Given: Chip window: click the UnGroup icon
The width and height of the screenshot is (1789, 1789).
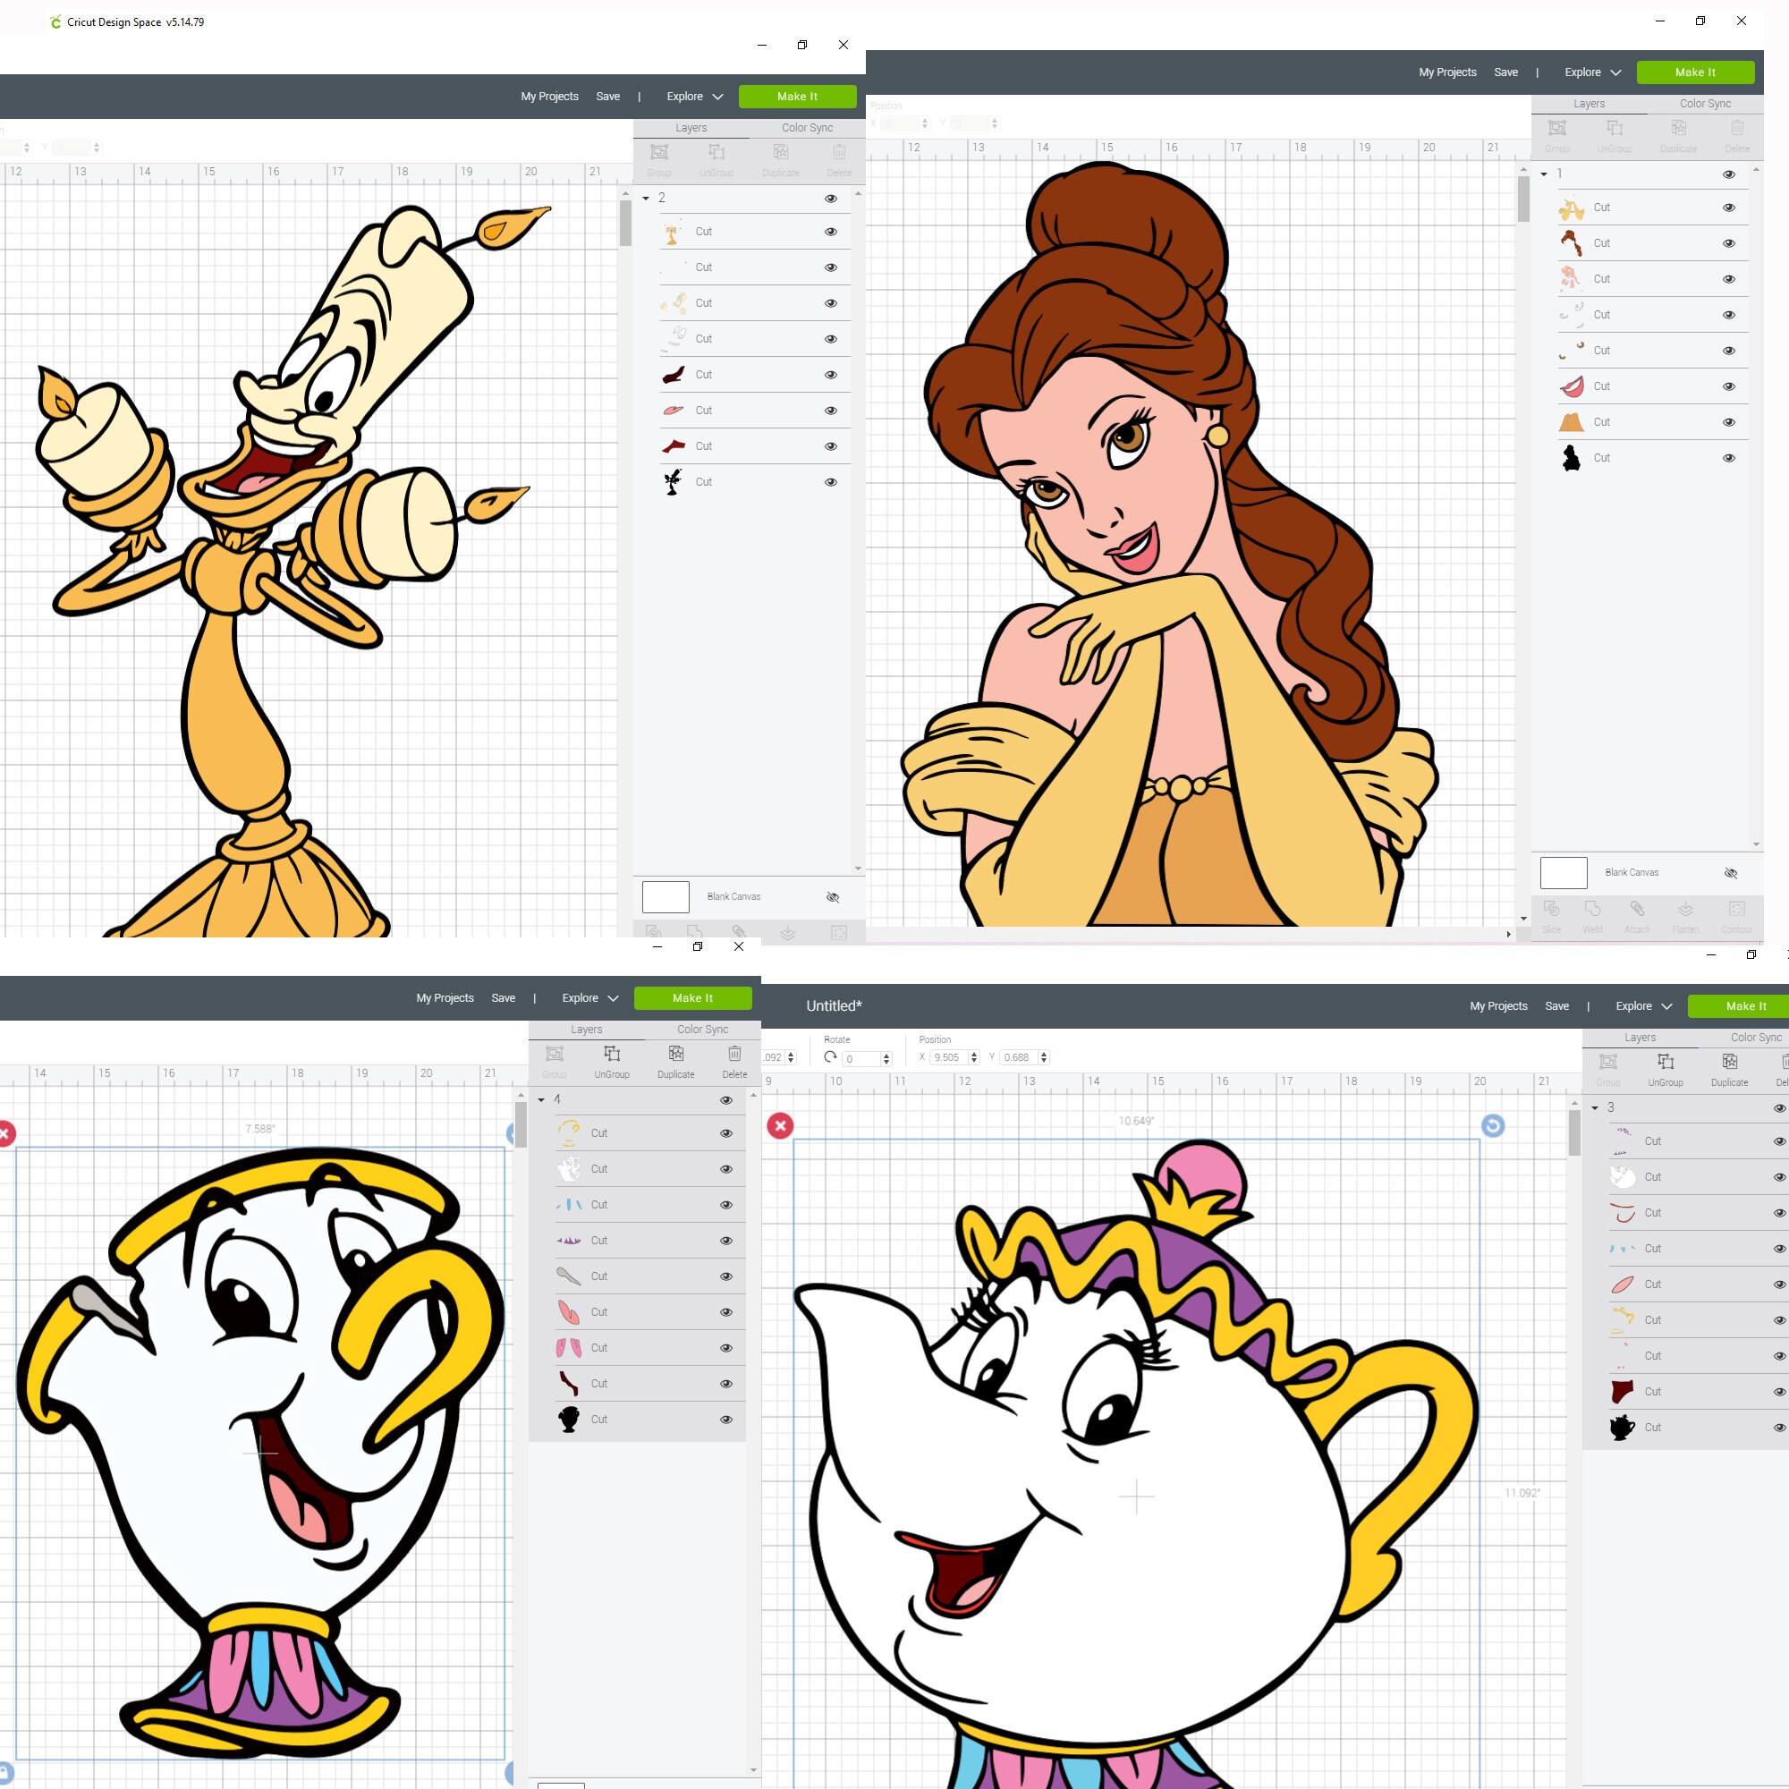Looking at the screenshot, I should coord(612,1054).
